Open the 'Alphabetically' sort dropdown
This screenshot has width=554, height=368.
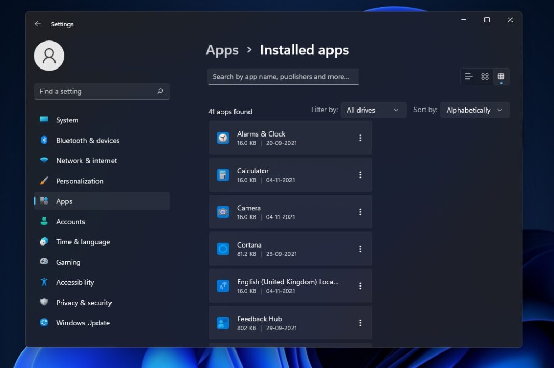tap(474, 110)
